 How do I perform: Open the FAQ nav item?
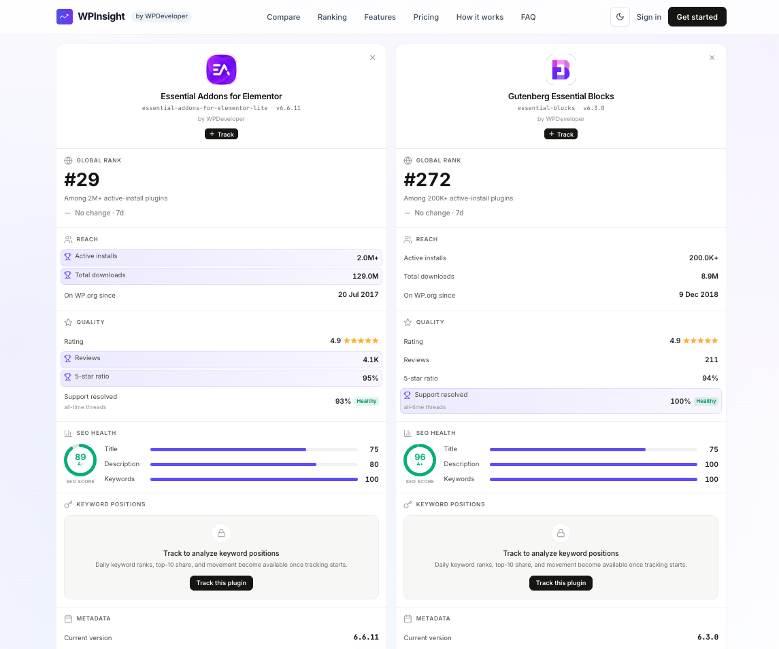528,17
